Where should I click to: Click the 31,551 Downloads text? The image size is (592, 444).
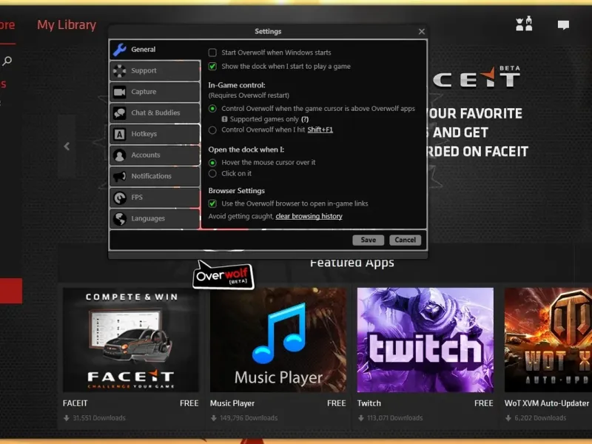coord(99,418)
